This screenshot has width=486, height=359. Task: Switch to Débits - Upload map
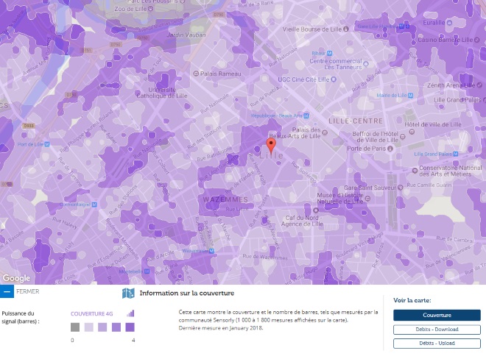pyautogui.click(x=437, y=343)
